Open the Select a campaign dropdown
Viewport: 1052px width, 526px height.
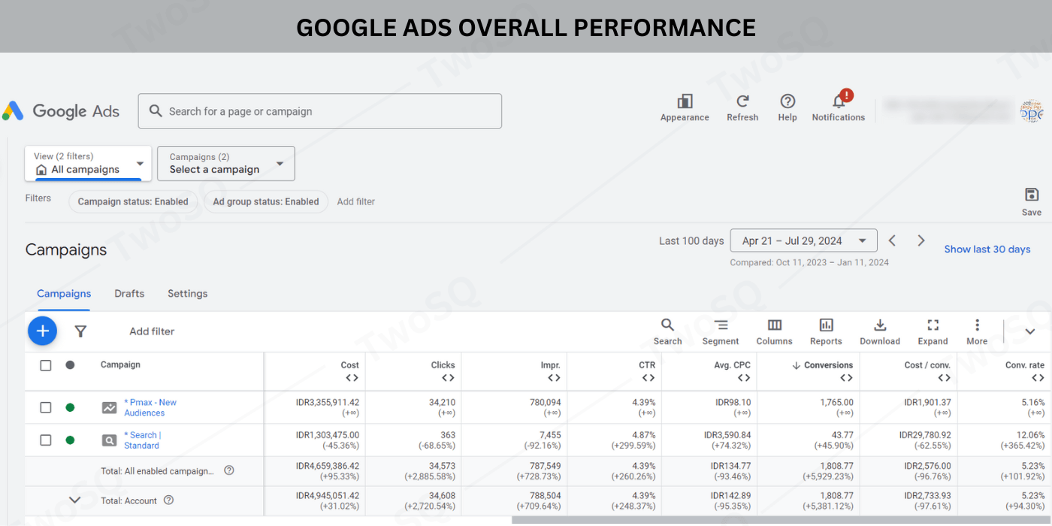[x=225, y=164]
